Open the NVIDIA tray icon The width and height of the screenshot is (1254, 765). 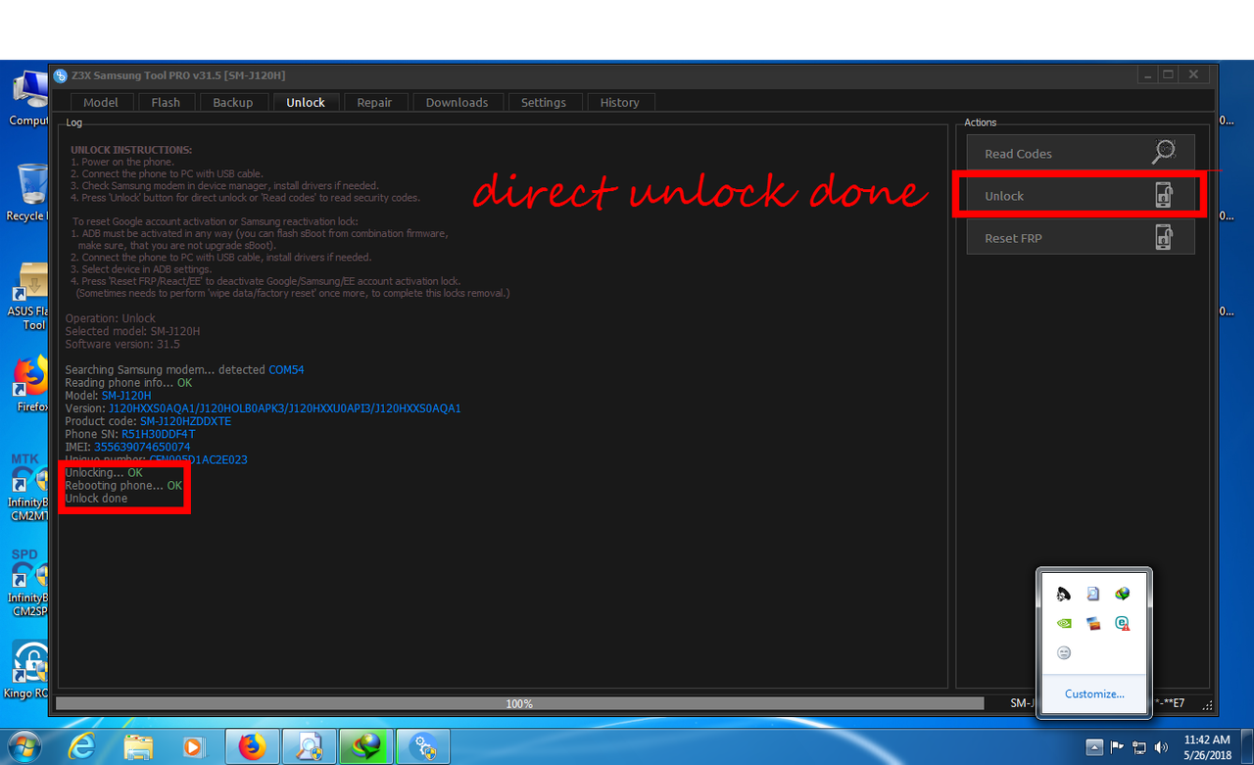tap(1064, 623)
